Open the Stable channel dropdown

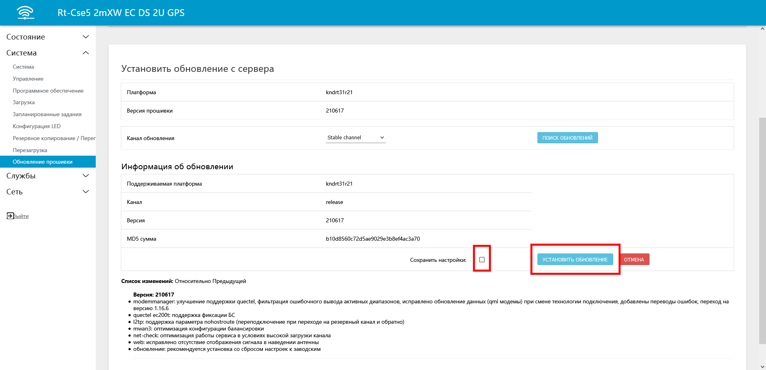[x=355, y=138]
